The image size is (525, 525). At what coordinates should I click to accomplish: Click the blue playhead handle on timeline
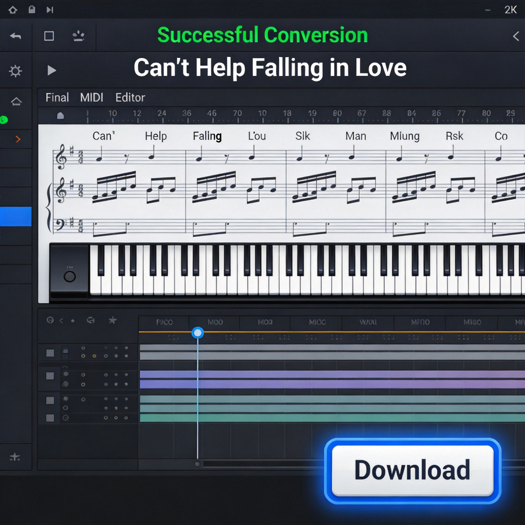[x=198, y=332]
